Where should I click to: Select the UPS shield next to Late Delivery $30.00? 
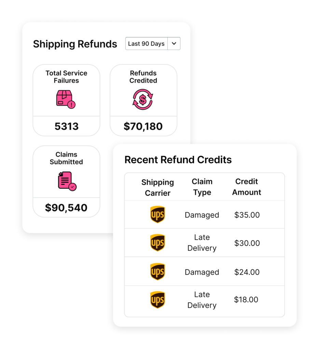click(x=157, y=243)
